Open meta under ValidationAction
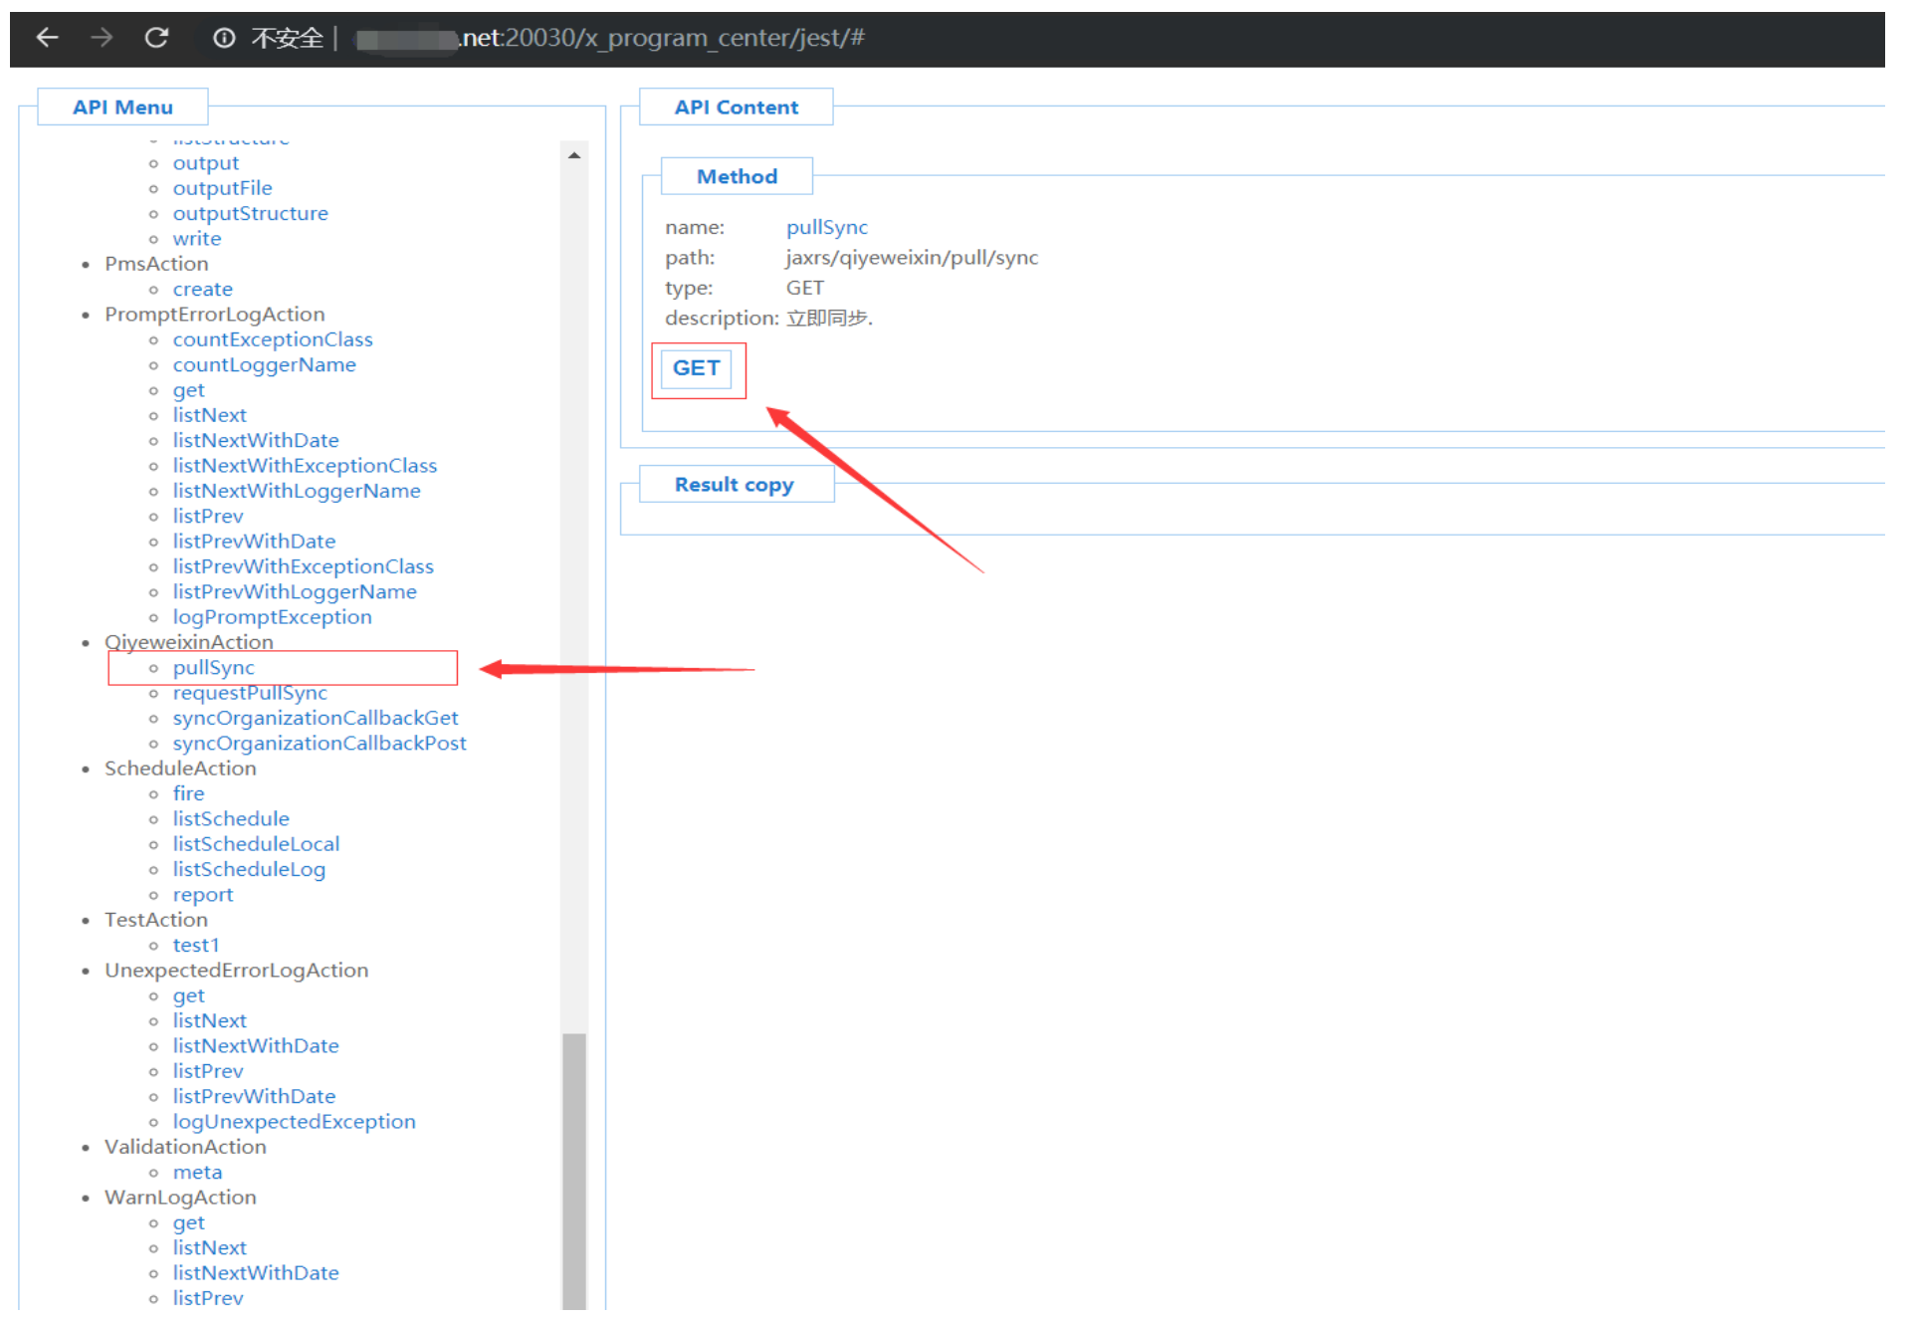 click(197, 1173)
